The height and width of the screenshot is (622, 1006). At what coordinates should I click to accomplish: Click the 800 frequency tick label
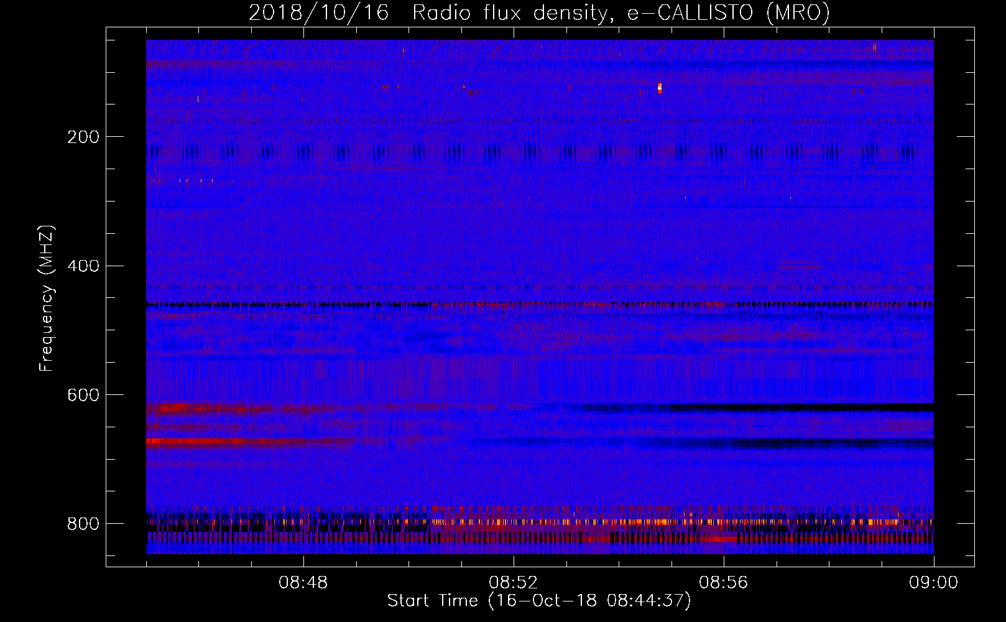[x=83, y=524]
